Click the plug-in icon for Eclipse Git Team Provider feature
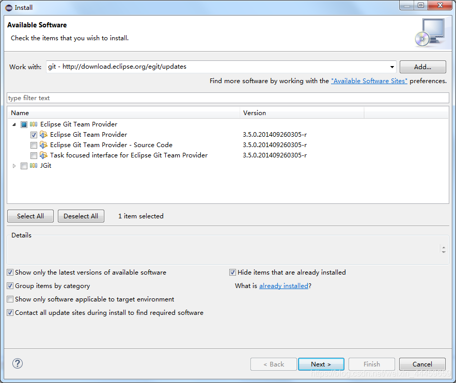456x383 pixels. [43, 135]
